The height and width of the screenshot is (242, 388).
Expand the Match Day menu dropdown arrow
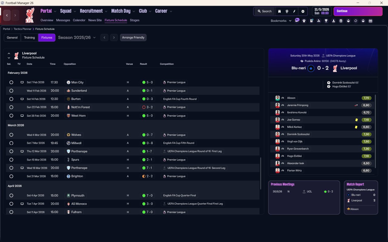tap(134, 11)
